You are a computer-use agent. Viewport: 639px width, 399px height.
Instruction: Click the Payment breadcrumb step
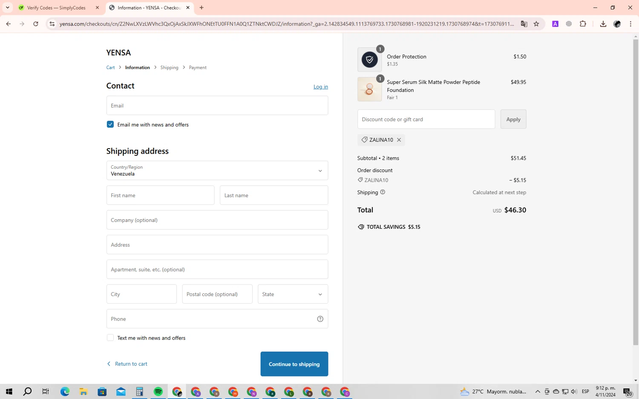coord(198,68)
